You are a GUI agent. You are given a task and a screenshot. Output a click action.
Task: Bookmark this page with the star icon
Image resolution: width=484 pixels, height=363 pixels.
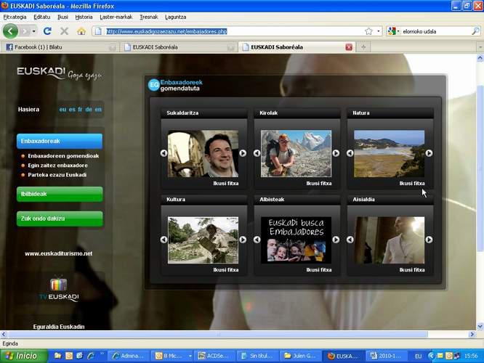pos(368,31)
